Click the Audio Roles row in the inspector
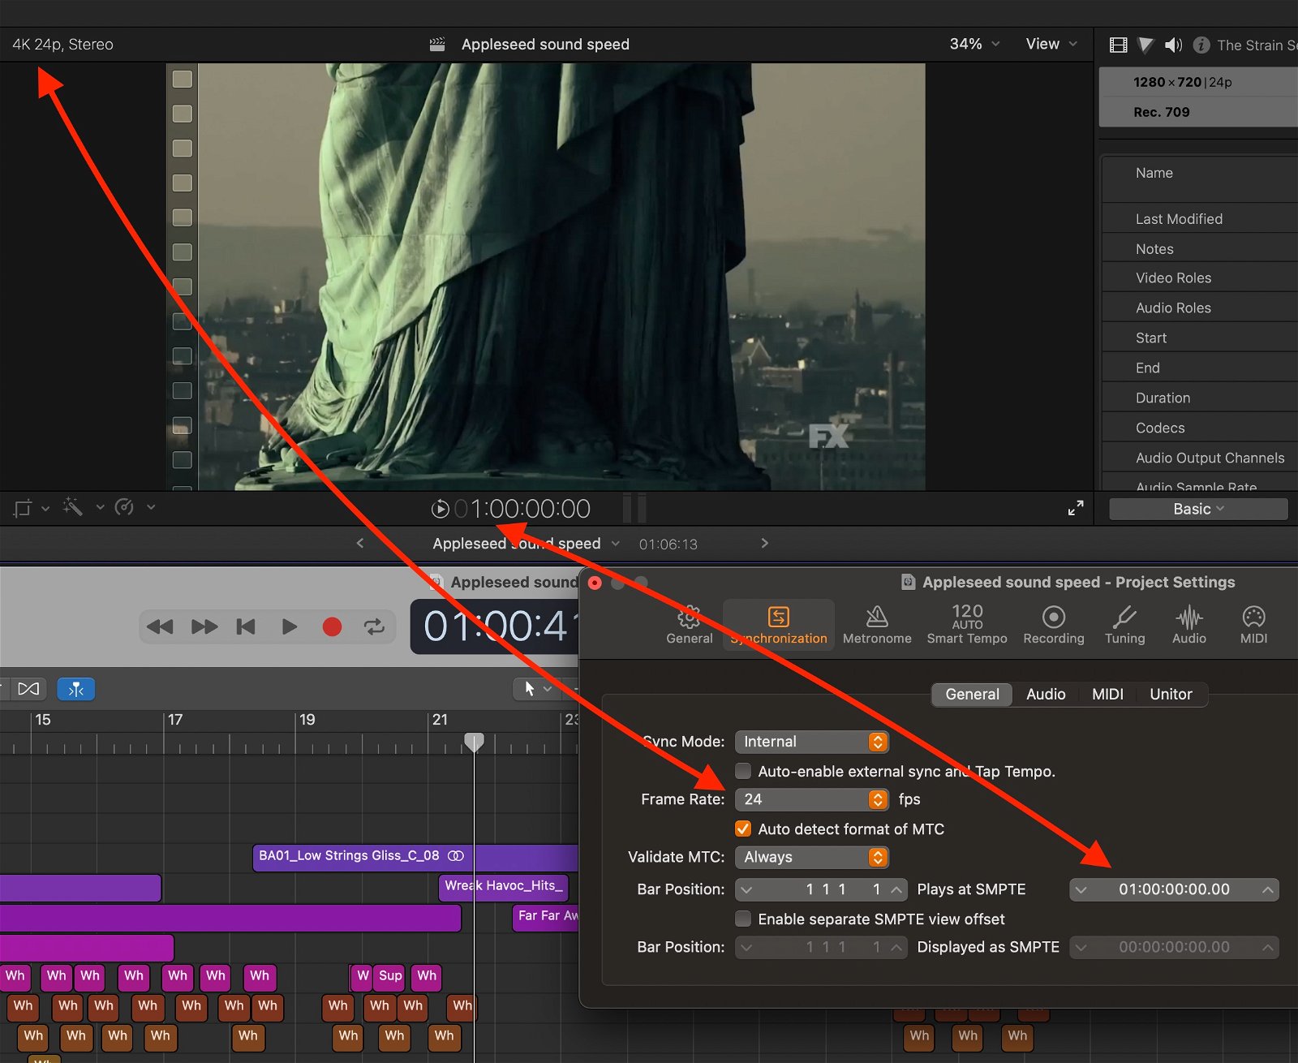Screen dimensions: 1298x1063 point(1200,308)
